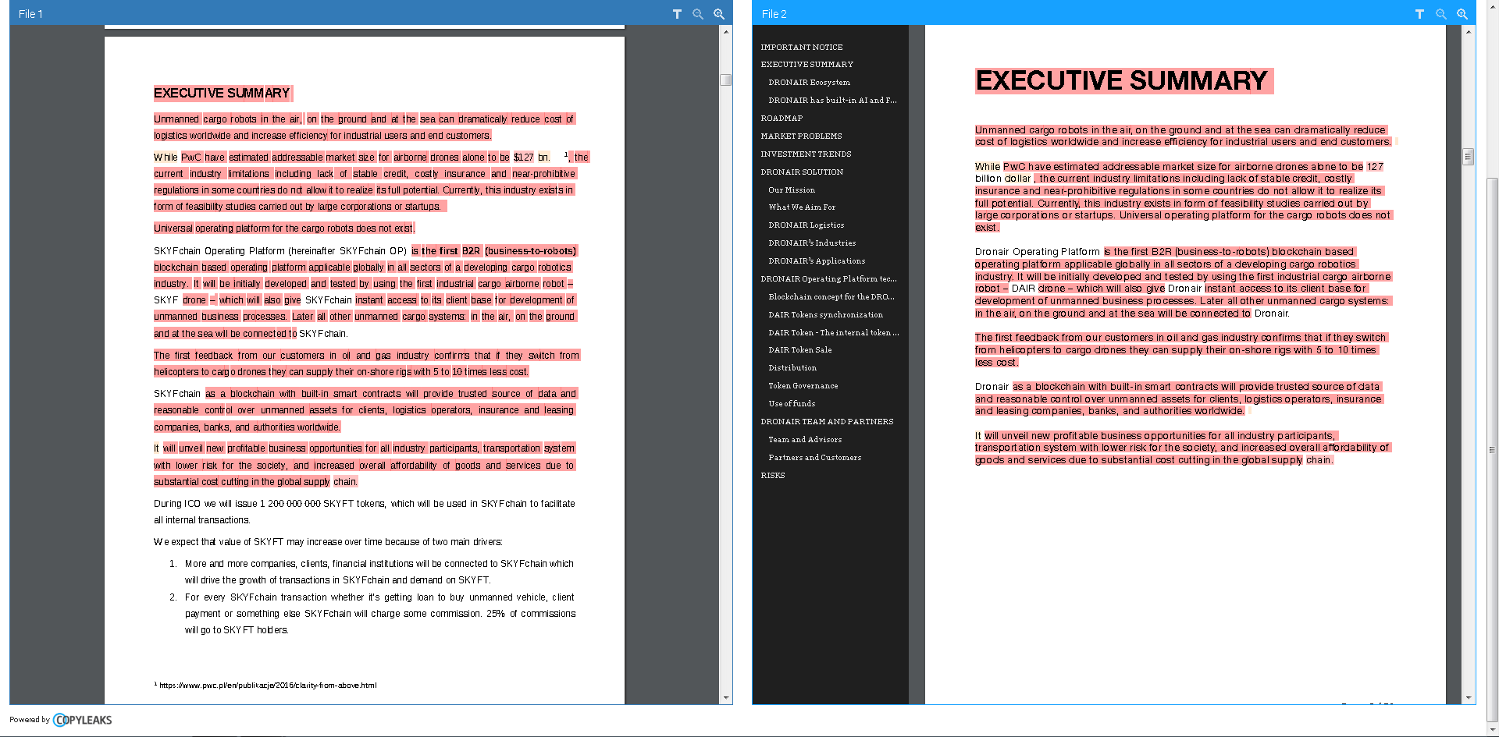Click File 2 scrollbar thumb
1499x737 pixels.
click(1469, 157)
